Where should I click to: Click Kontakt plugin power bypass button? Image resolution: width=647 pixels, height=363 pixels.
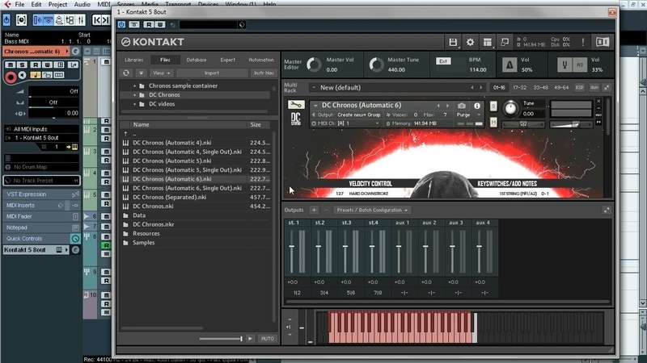pyautogui.click(x=121, y=25)
